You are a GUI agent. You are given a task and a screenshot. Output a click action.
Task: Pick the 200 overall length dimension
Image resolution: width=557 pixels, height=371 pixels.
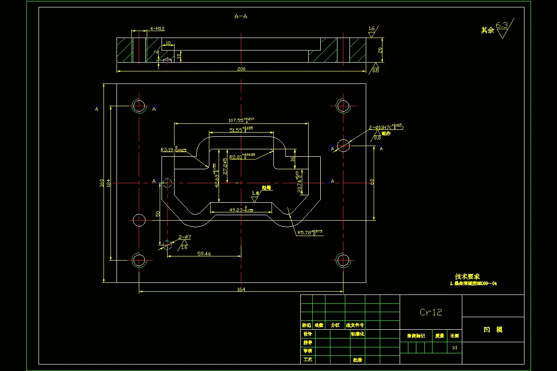pyautogui.click(x=241, y=69)
